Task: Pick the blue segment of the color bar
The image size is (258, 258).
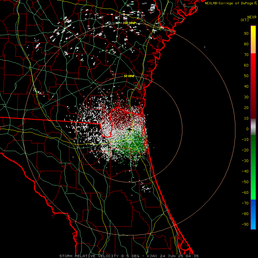Action: point(253,214)
